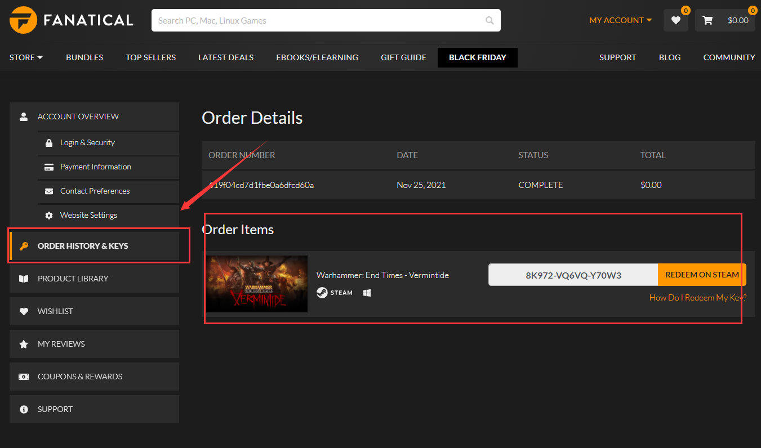Image resolution: width=761 pixels, height=448 pixels.
Task: Click the Login & Security lock icon
Action: [x=49, y=143]
